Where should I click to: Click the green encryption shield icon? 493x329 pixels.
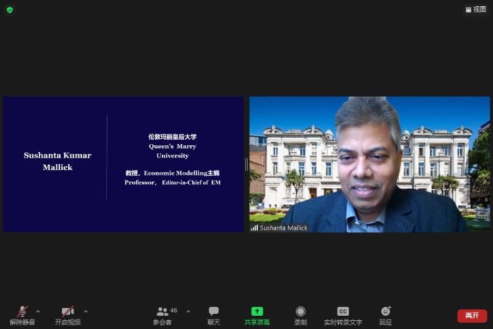coord(9,9)
